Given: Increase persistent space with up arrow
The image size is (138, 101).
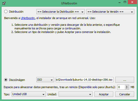Looking at the screenshot, I should 127,86.
